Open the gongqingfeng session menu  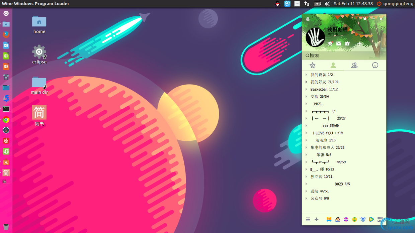tap(395, 4)
